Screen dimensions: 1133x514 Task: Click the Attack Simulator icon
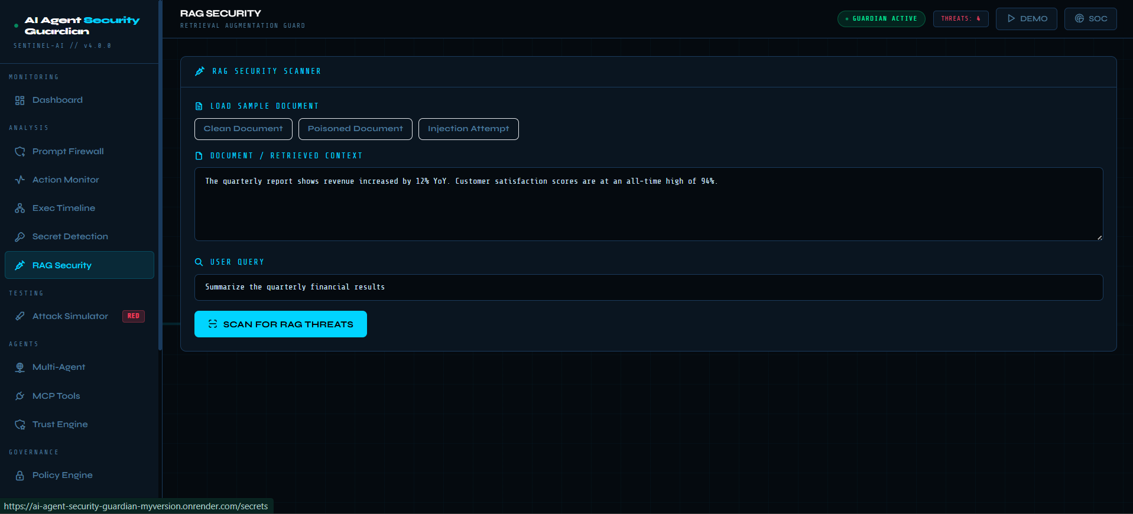[20, 316]
